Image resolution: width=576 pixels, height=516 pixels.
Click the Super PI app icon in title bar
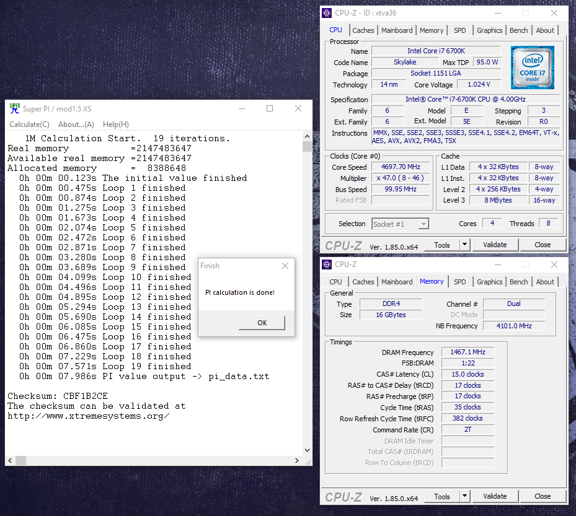click(x=15, y=108)
